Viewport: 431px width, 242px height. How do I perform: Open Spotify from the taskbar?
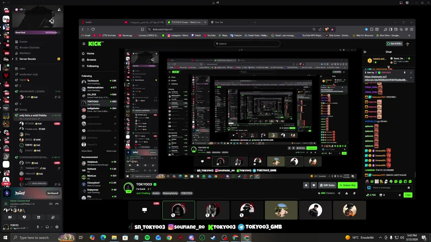coord(147,238)
